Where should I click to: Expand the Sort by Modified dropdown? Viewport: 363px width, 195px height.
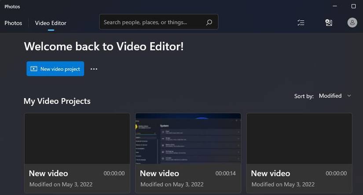[x=335, y=96]
